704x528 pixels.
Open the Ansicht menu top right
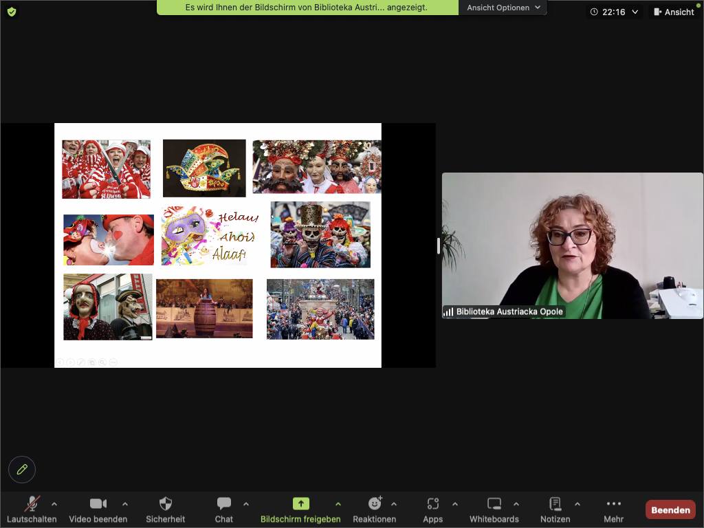pos(673,11)
